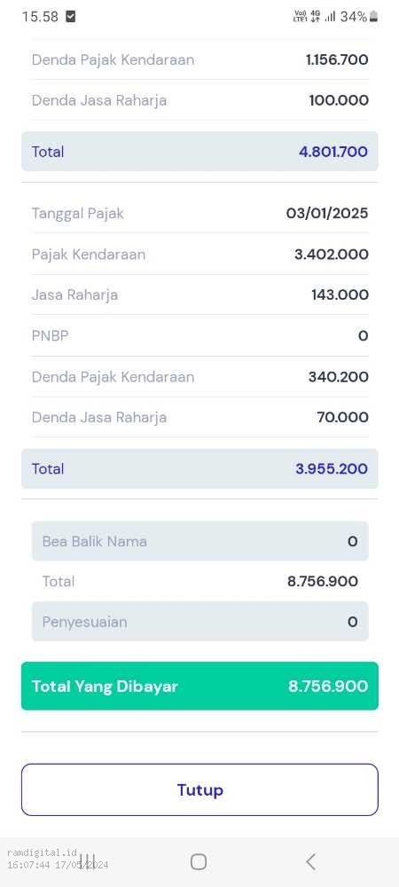Tap the Android home navigation icon
Viewport: 399px width, 887px height.
(x=199, y=861)
